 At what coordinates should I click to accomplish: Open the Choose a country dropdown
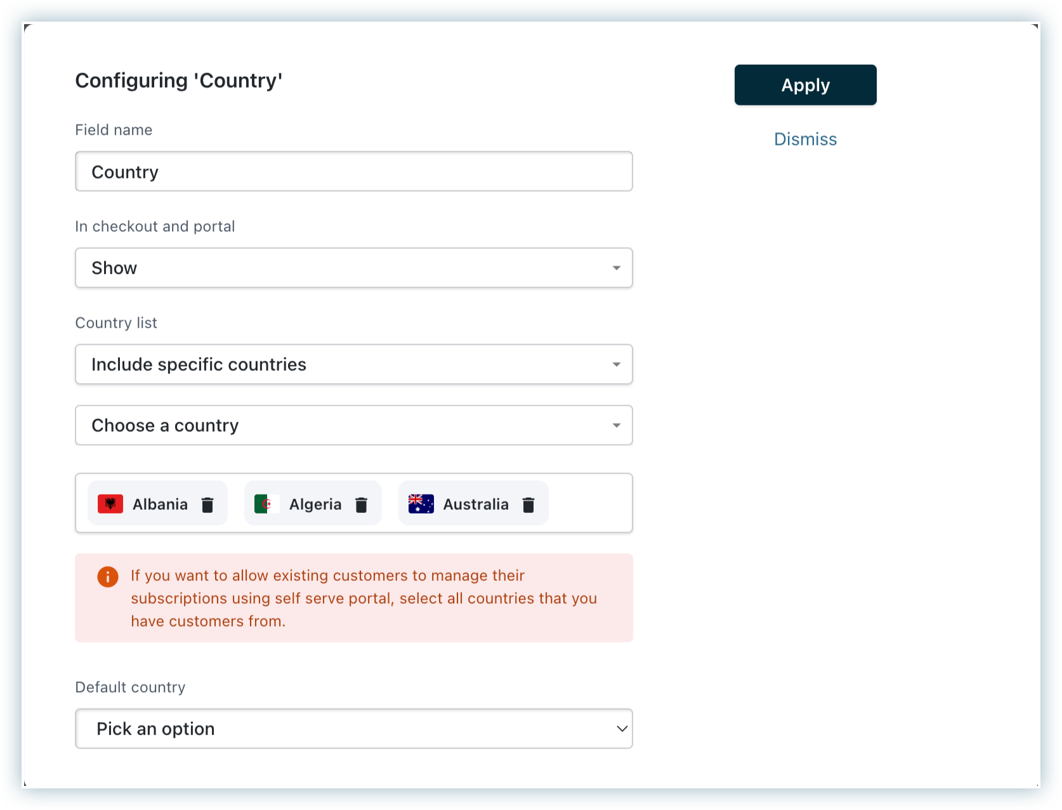coord(353,425)
